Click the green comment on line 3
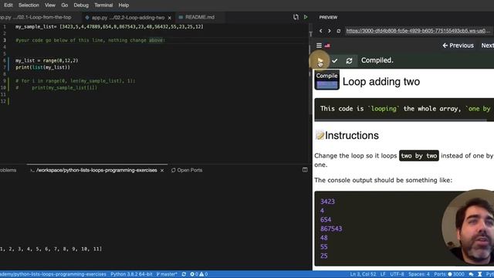The width and height of the screenshot is (494, 278). coord(90,40)
